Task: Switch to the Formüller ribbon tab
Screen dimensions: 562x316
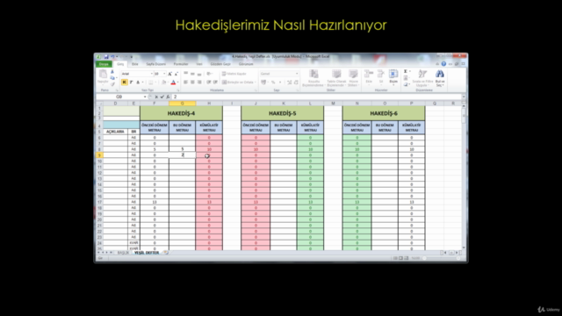Action: click(x=181, y=64)
